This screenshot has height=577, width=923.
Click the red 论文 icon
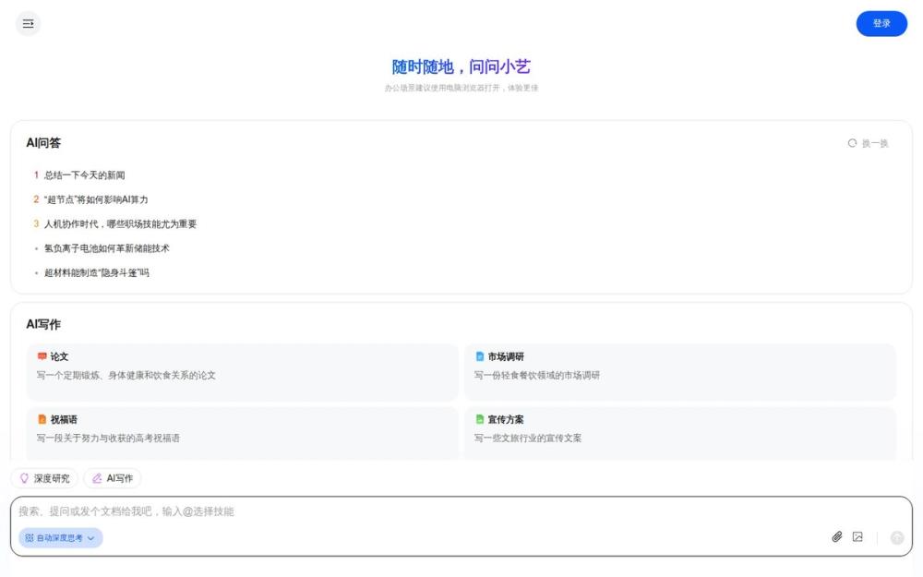(x=42, y=356)
